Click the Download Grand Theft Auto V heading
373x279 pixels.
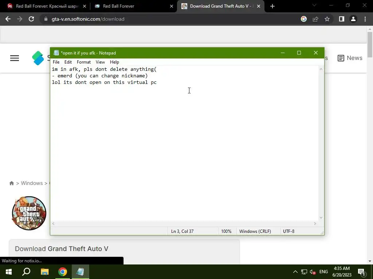[x=62, y=248]
